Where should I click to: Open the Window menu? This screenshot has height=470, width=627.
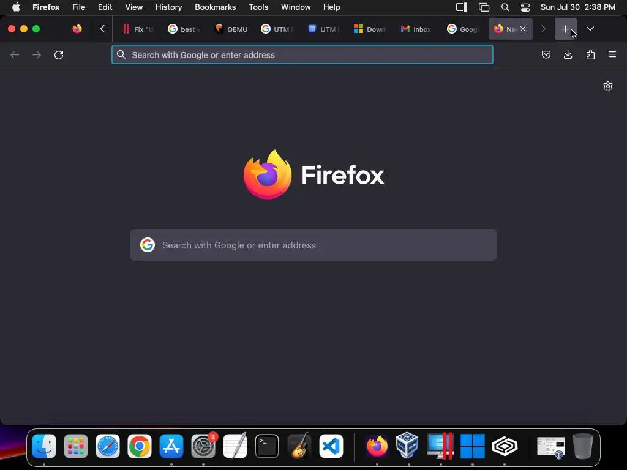coord(296,7)
